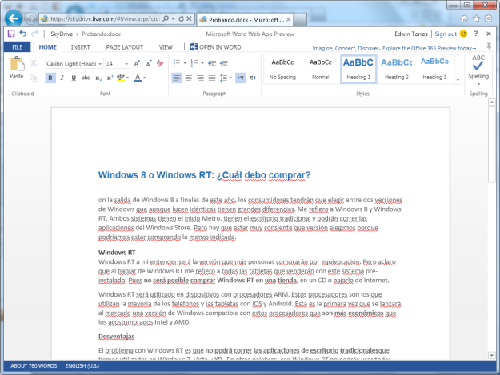Grow the font size
500x375 pixels.
[137, 64]
